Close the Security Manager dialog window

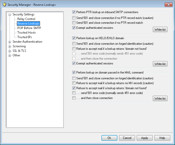168,5
